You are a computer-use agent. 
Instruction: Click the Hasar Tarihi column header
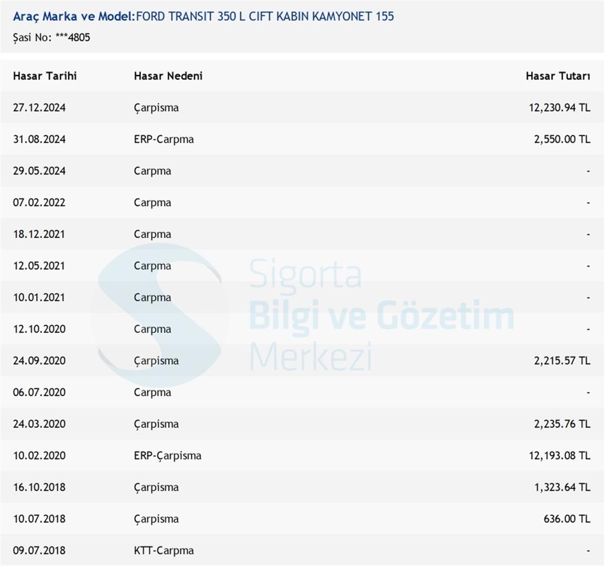(x=45, y=75)
